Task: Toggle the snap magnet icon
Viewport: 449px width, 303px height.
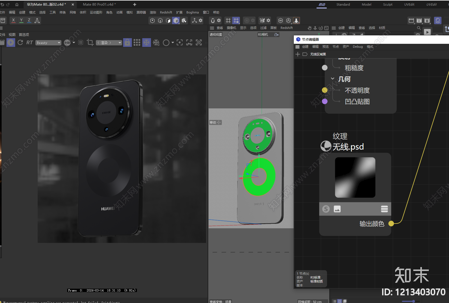Action: pos(213,20)
